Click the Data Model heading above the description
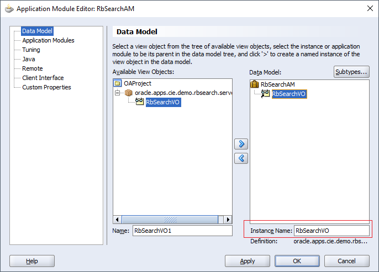The height and width of the screenshot is (272, 379). [x=137, y=31]
